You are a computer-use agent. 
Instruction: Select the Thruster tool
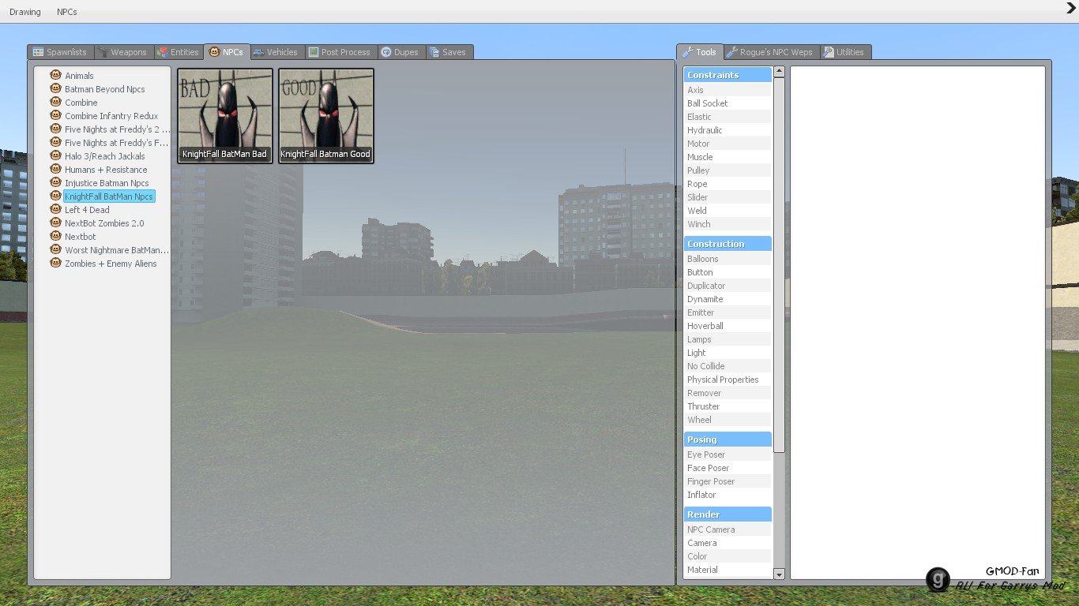703,406
